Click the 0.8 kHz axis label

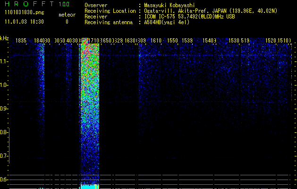pyautogui.click(x=4, y=132)
